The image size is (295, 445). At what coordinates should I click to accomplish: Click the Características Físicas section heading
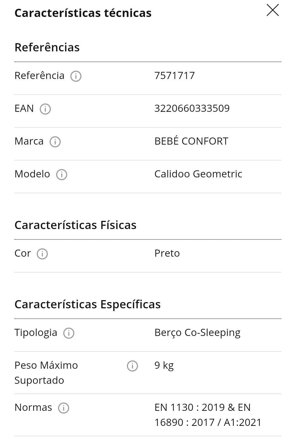(75, 225)
